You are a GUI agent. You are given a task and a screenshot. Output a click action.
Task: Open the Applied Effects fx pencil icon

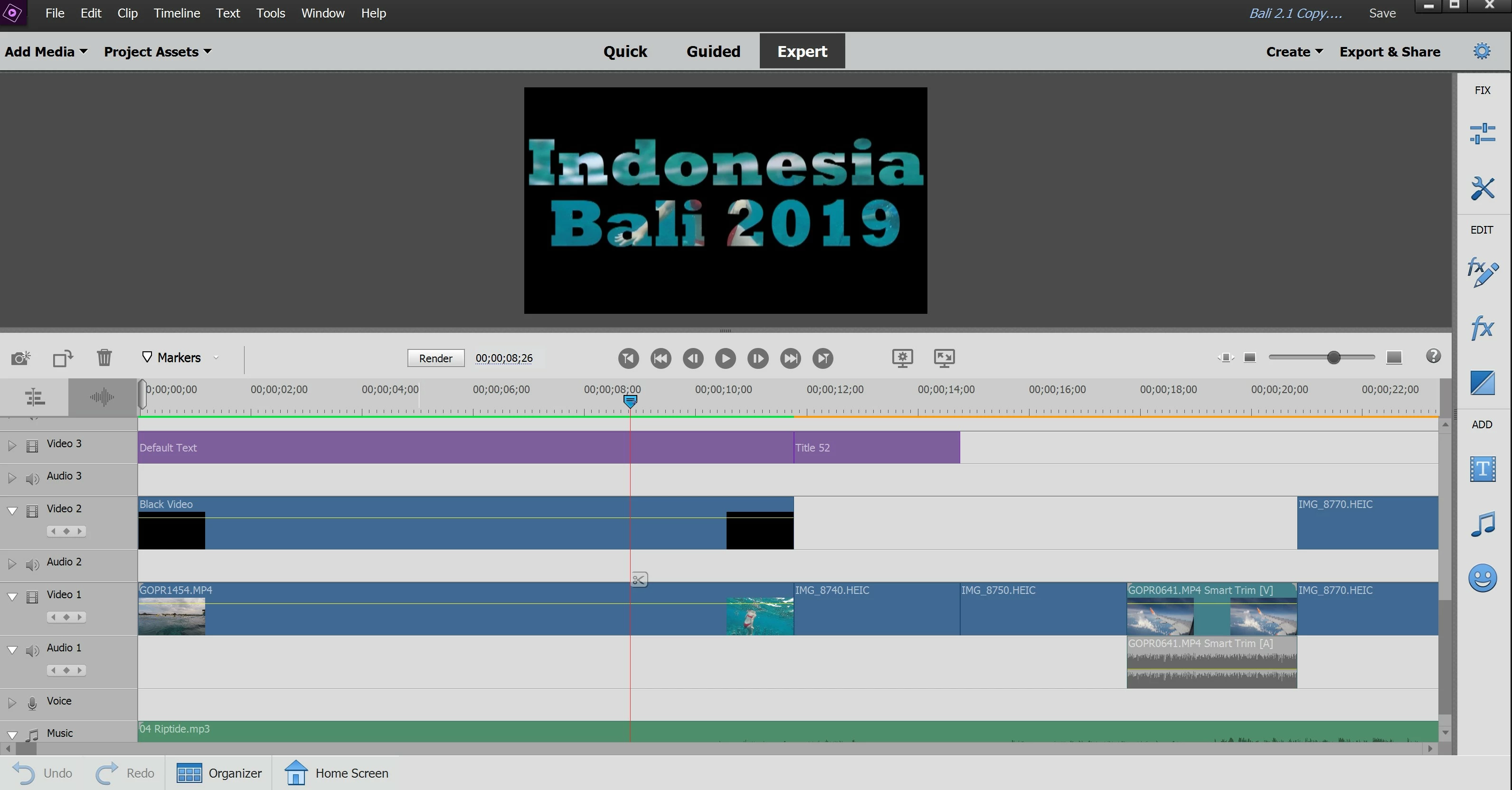1482,273
